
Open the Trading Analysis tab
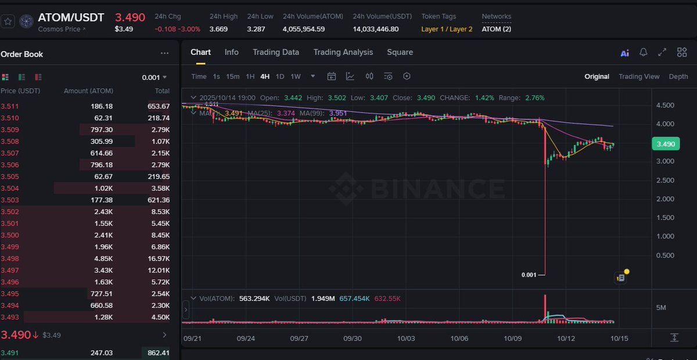343,52
